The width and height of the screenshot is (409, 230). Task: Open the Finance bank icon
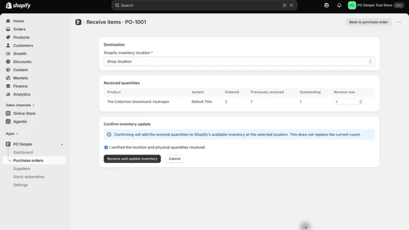8,86
